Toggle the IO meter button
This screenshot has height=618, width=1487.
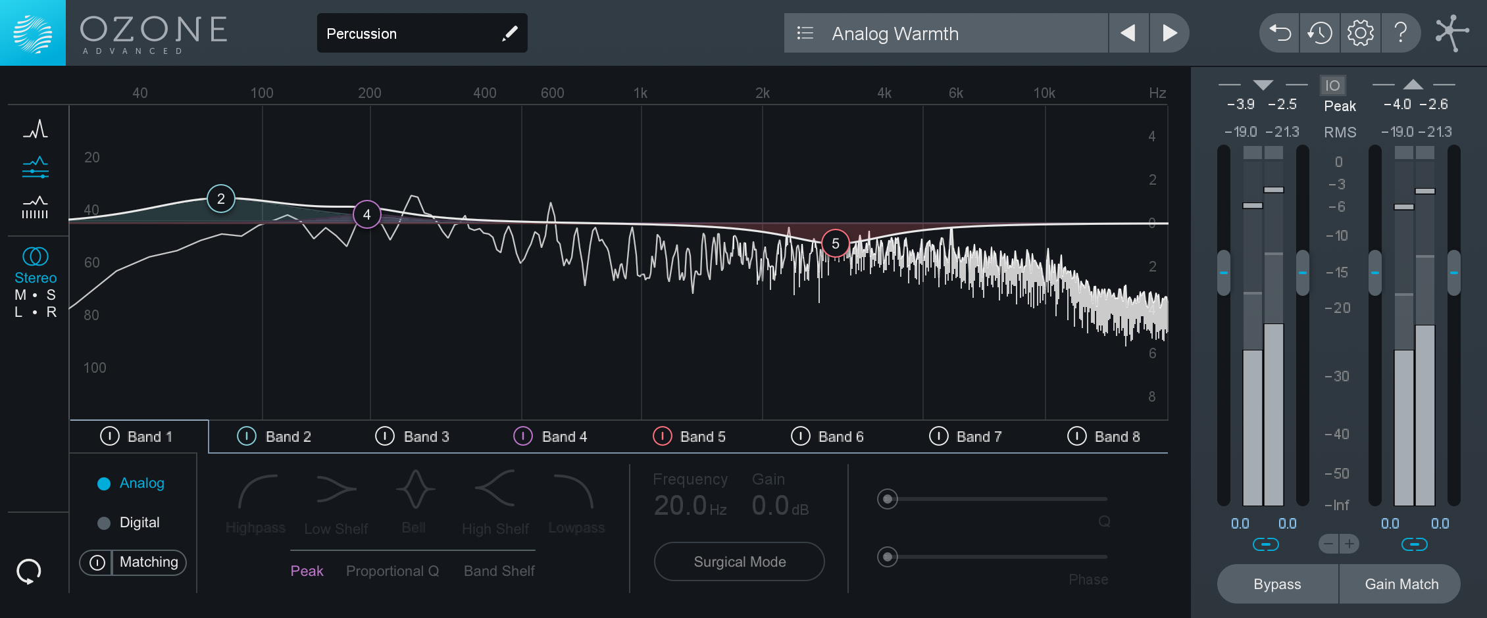1333,85
